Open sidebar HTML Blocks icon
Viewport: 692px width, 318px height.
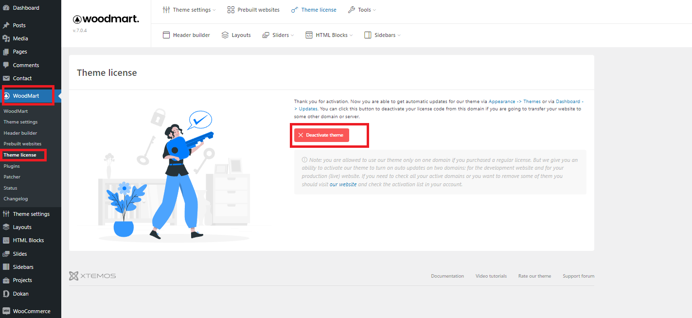[6, 240]
